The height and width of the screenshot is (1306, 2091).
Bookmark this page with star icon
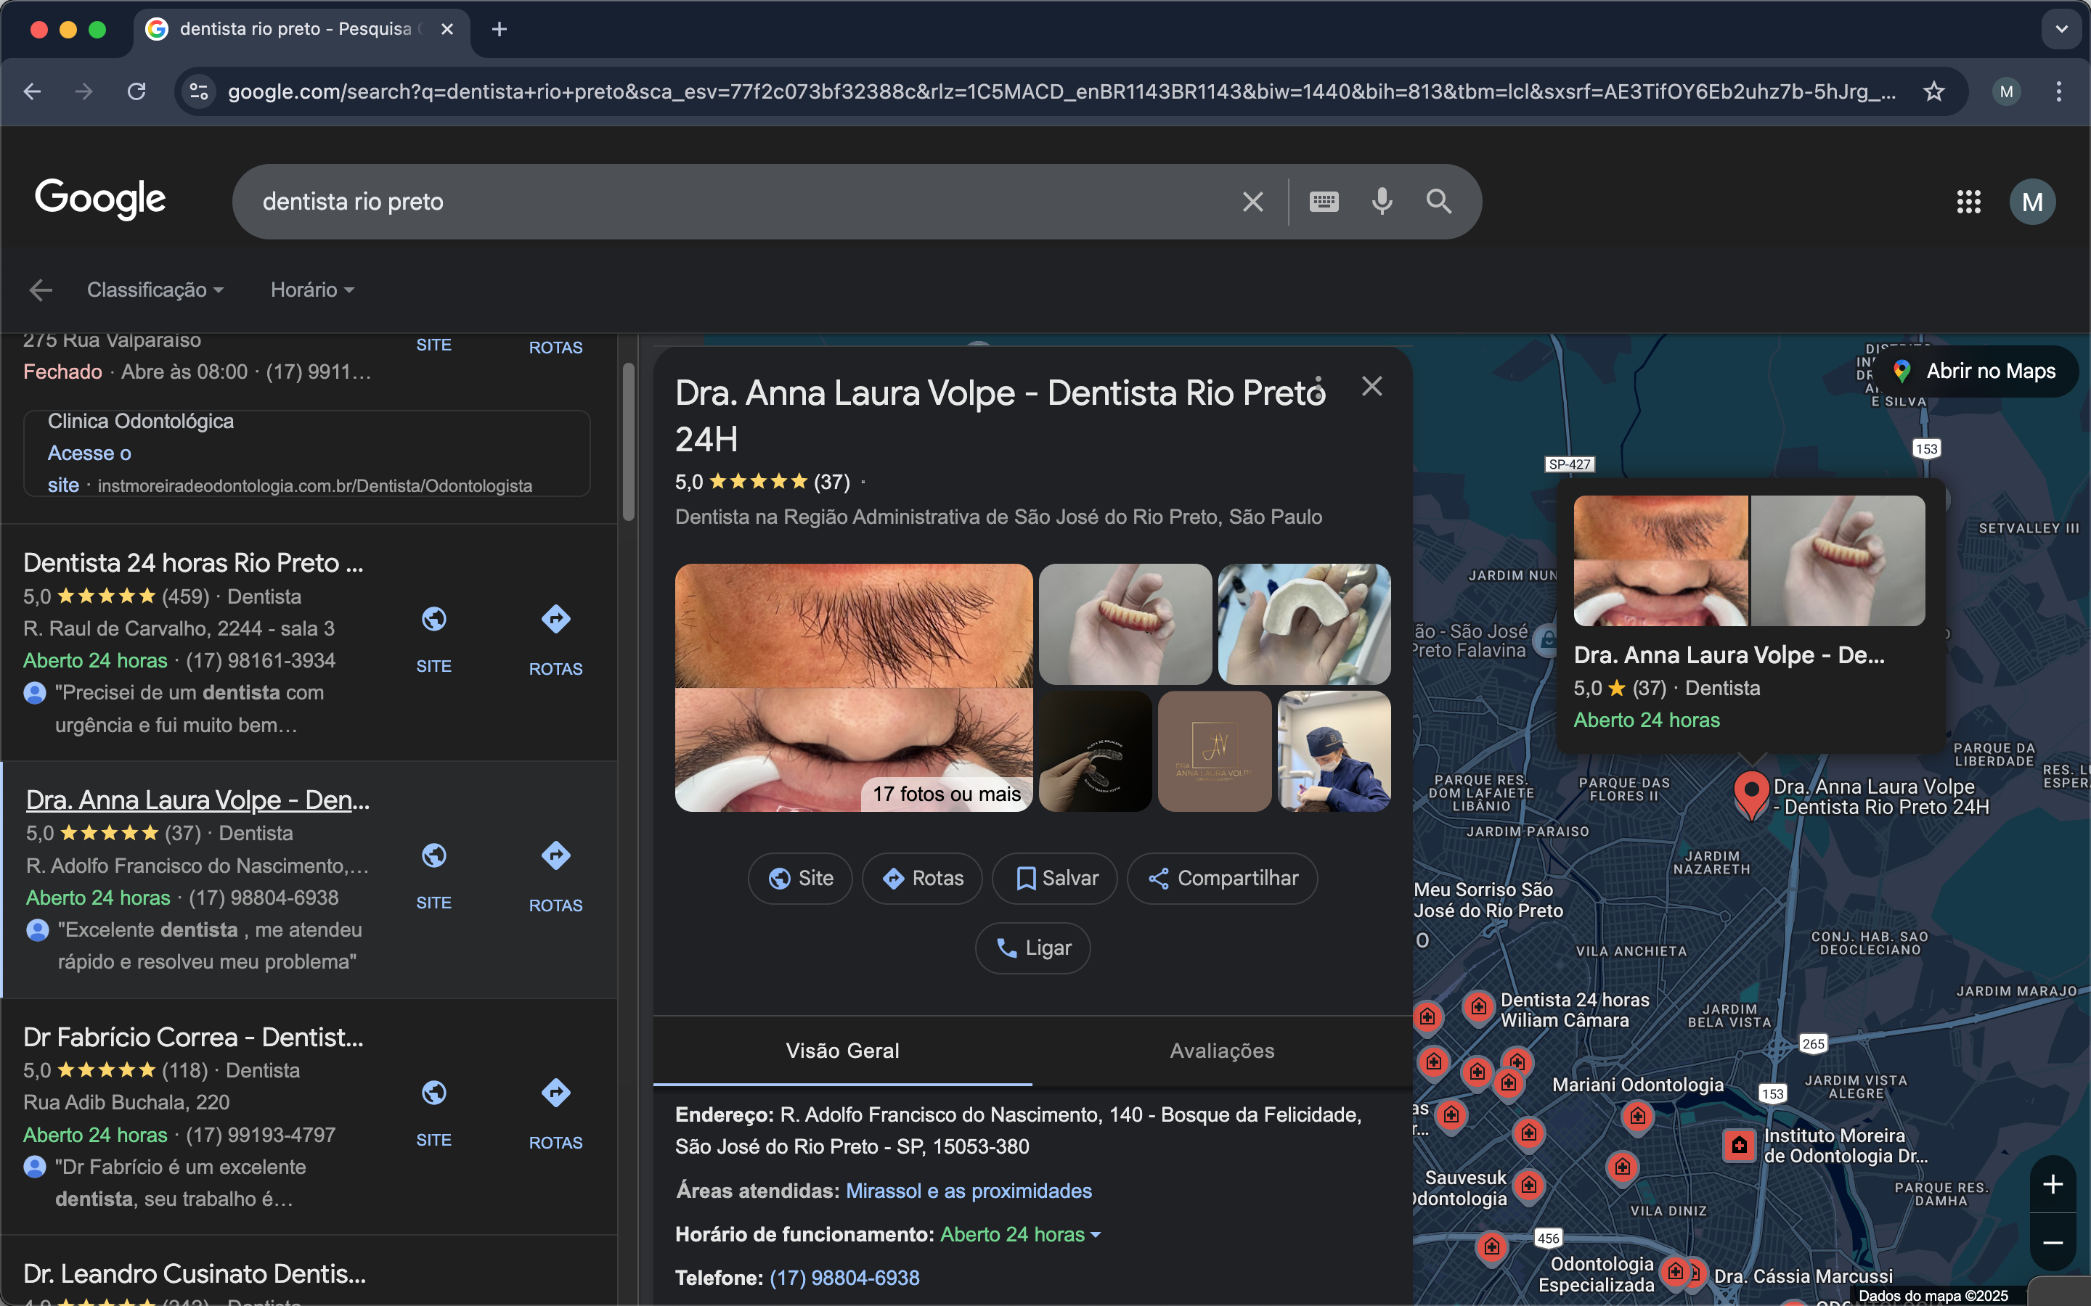click(x=1933, y=91)
